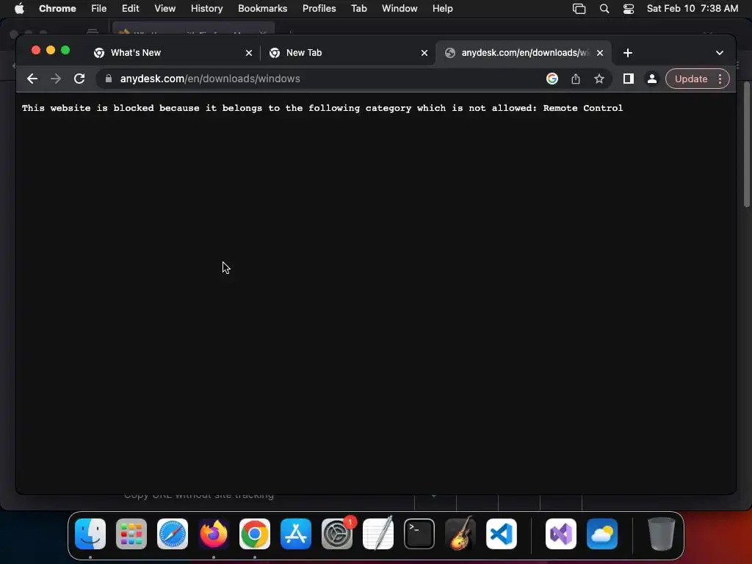Viewport: 752px width, 564px height.
Task: Click the Google icon in address bar
Action: click(552, 79)
